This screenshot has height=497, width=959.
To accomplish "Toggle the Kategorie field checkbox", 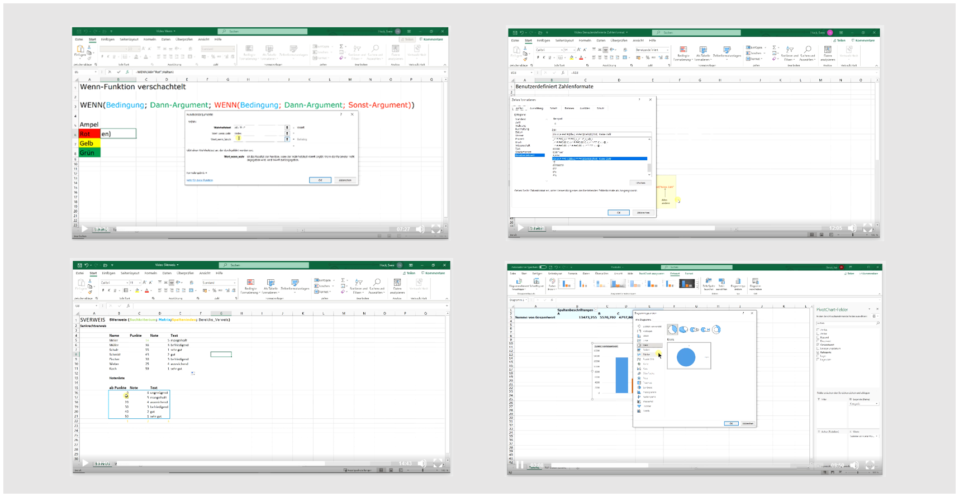I will [818, 352].
